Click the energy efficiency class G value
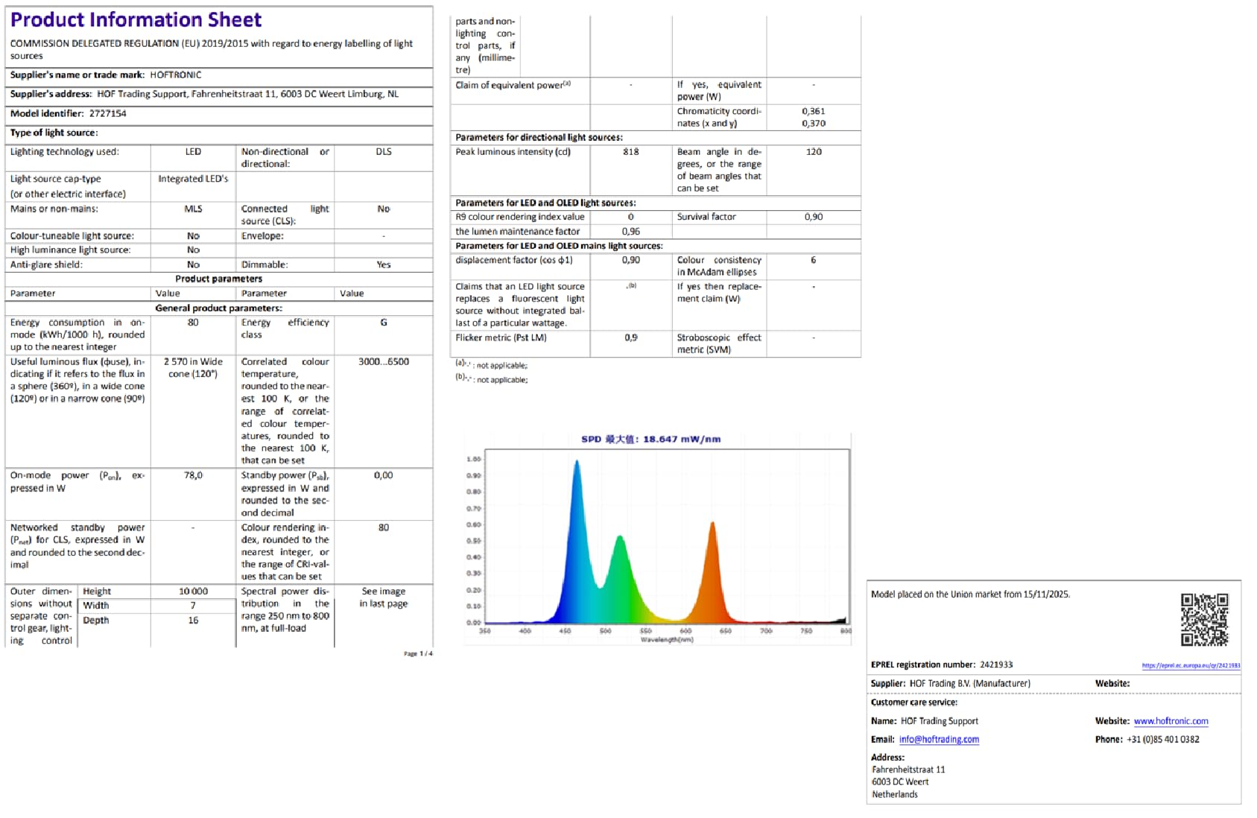 [384, 323]
